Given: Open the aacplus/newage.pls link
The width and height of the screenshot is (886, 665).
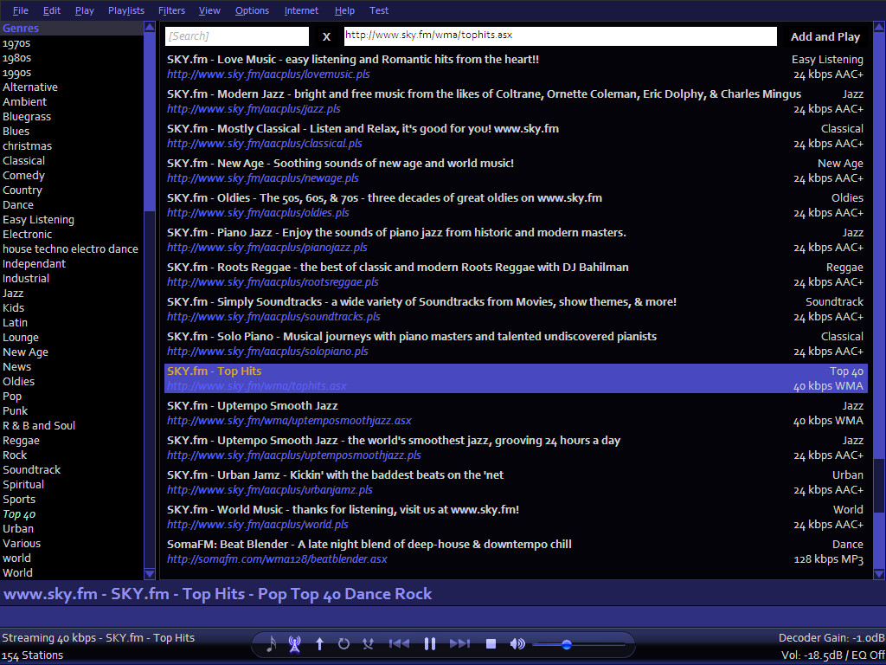Looking at the screenshot, I should click(262, 178).
